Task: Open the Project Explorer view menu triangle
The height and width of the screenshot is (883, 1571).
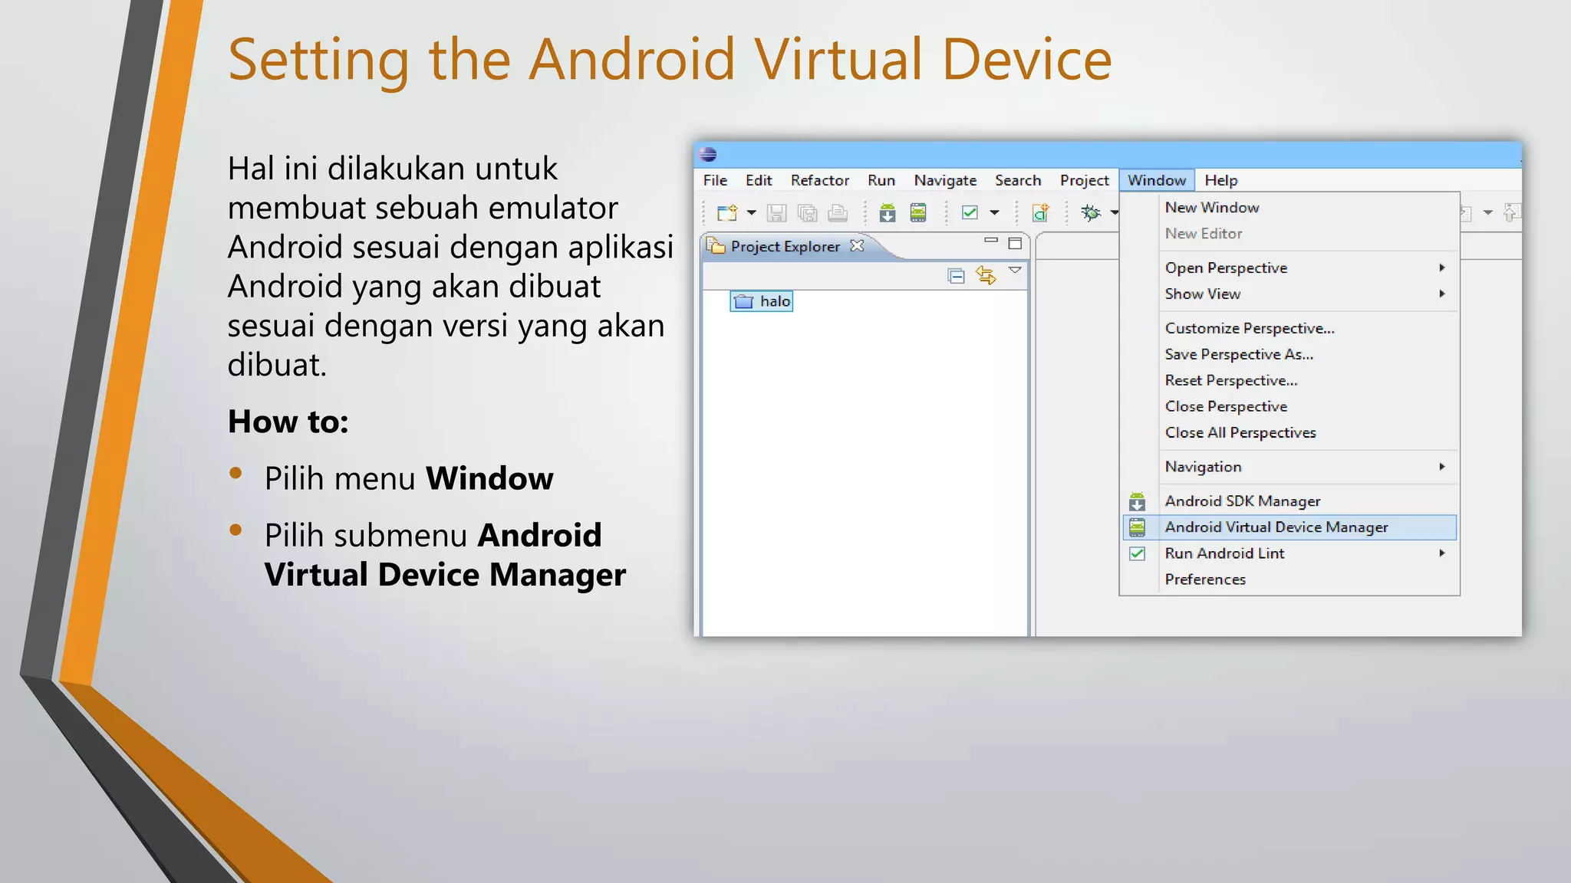Action: click(x=1015, y=270)
